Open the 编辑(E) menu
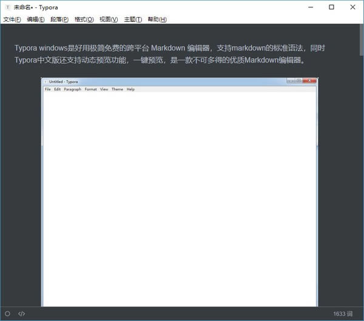Screen dimensions: 364x321 pos(36,19)
